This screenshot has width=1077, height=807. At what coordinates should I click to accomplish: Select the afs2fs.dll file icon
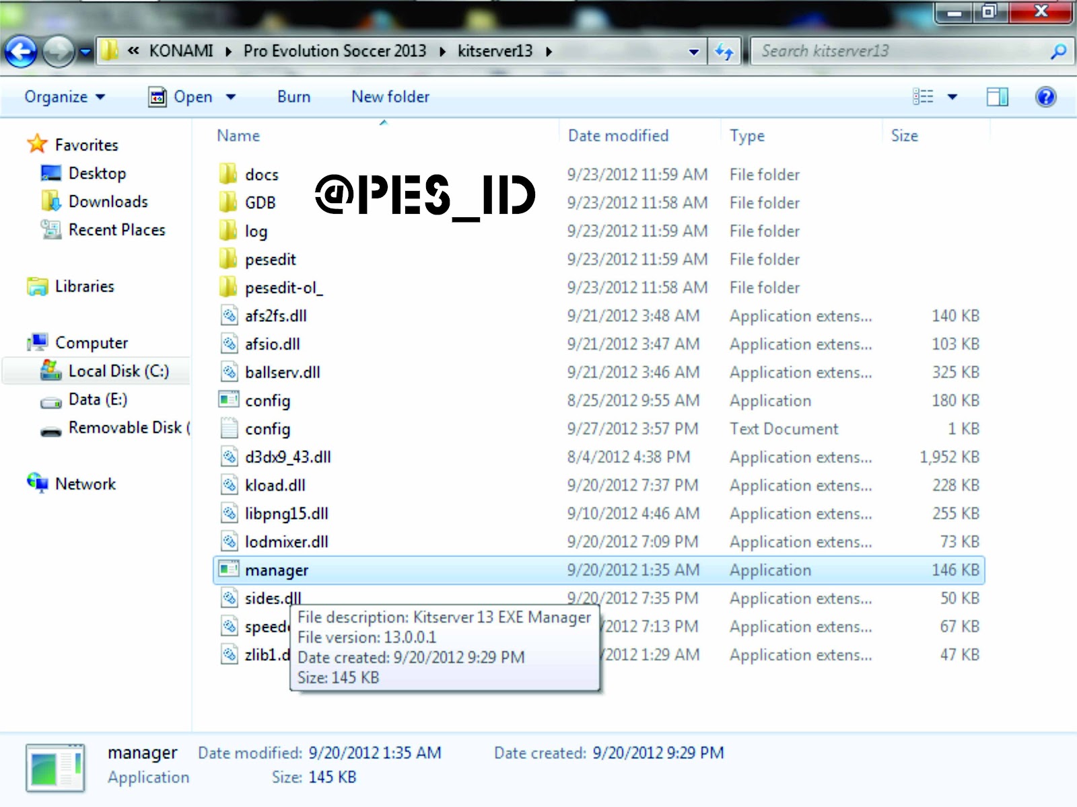[x=230, y=315]
